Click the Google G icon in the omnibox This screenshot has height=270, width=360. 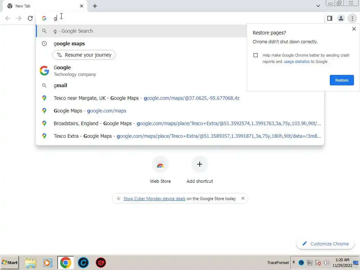(x=44, y=18)
